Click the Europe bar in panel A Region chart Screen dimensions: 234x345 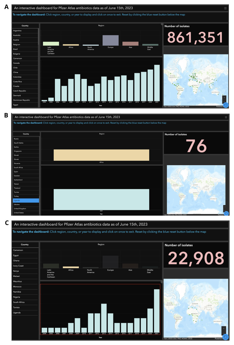coord(110,40)
